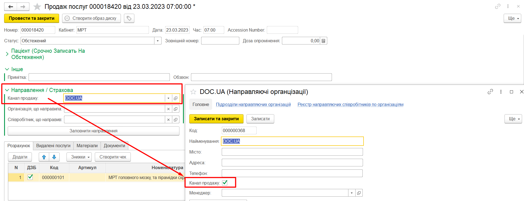Image resolution: width=524 pixels, height=201 pixels.
Task: Collapse the Направлення / Страхова section
Action: [x=7, y=90]
